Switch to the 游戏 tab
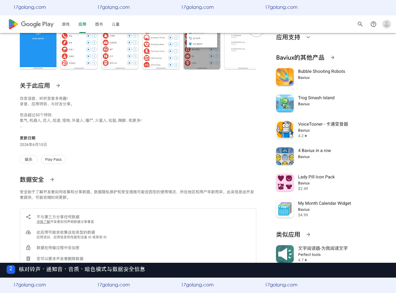 pos(66,24)
